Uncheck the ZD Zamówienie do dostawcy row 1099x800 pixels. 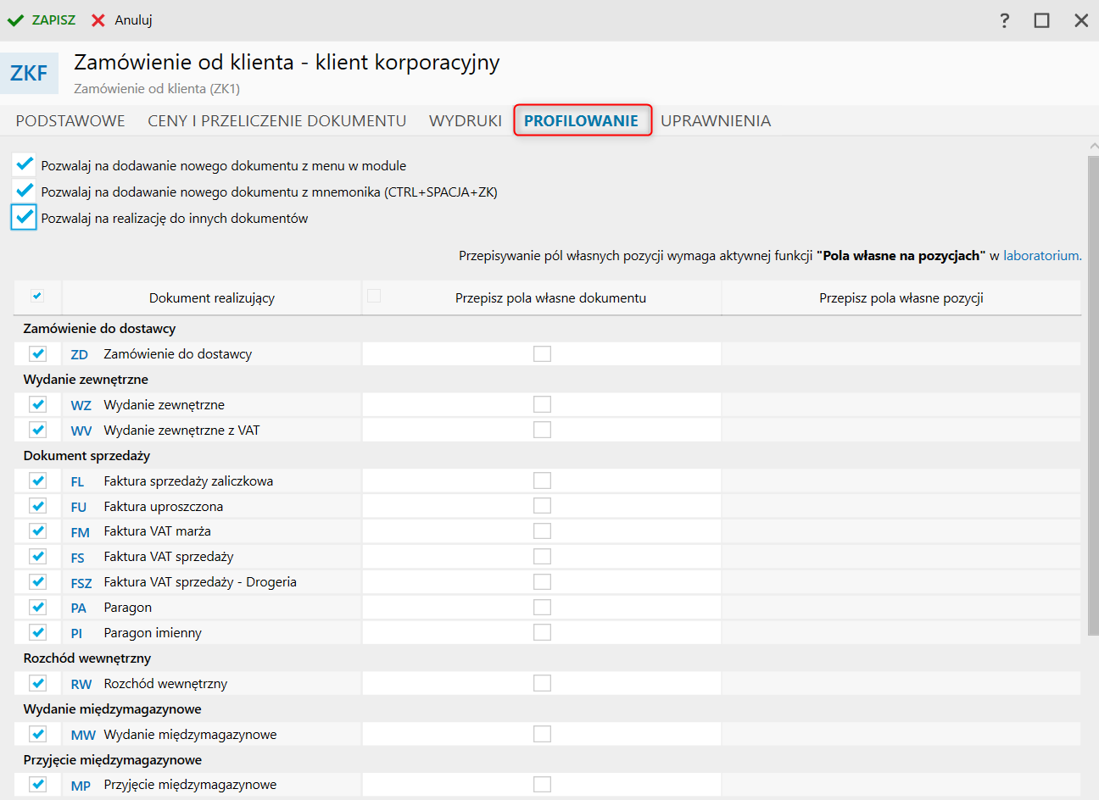[x=38, y=353]
